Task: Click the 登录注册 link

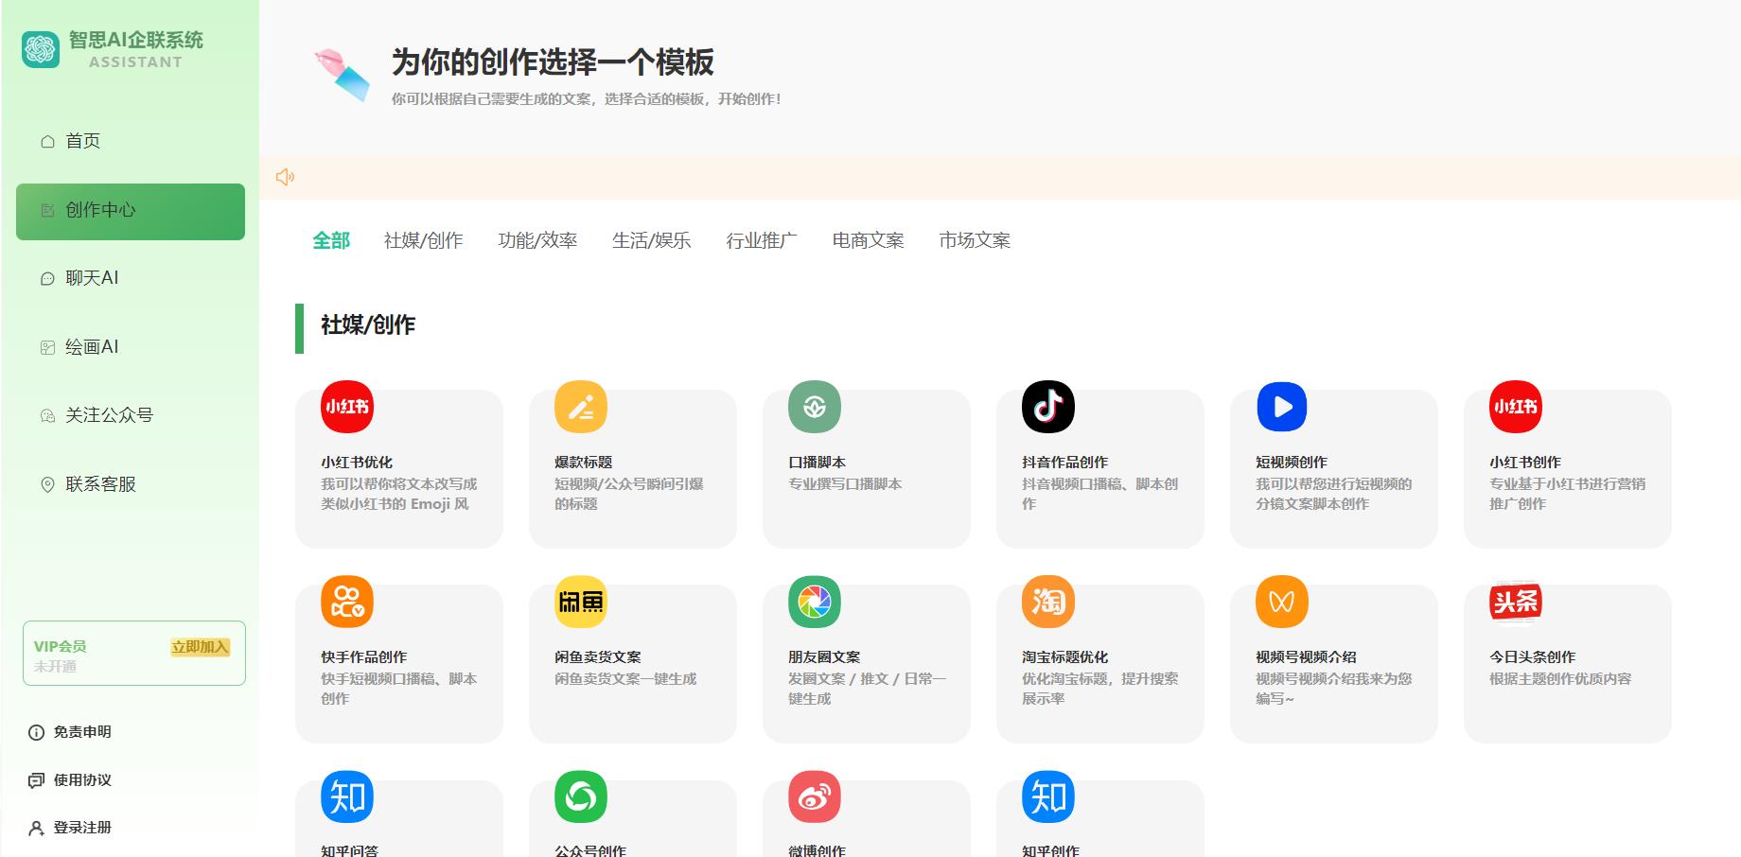Action: click(82, 828)
